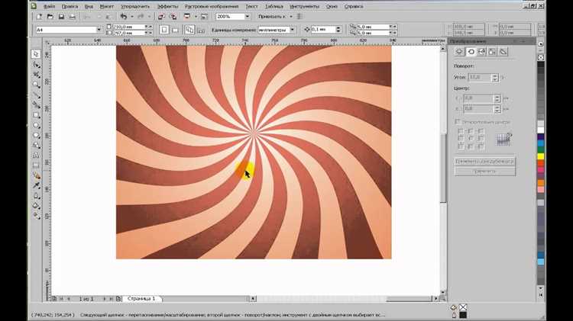Choose Portrait page orientation
Screen dimensions: 573x321
point(164,30)
